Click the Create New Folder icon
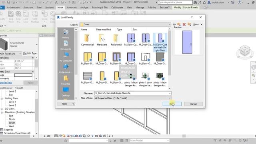Viewport: 256px width, 144px height. tap(189, 24)
